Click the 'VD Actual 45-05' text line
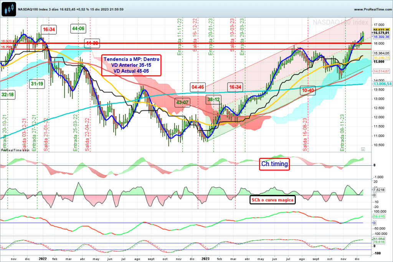Image resolution: width=393 pixels, height=262 pixels. coord(131,71)
